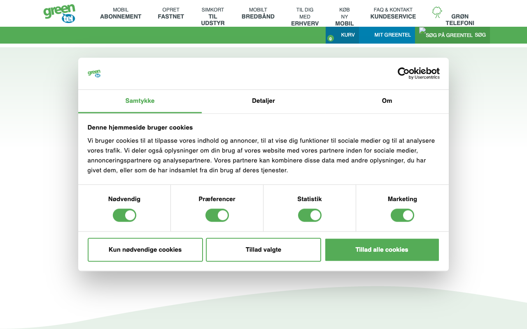
Task: Select the Samtykke tab
Action: click(140, 101)
